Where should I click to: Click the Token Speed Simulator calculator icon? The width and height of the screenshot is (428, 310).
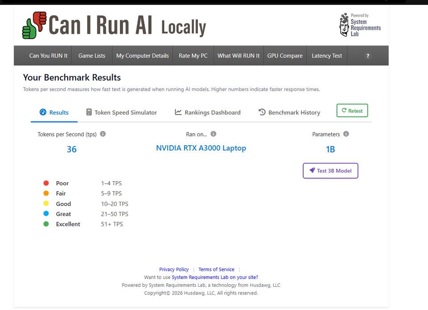[89, 112]
